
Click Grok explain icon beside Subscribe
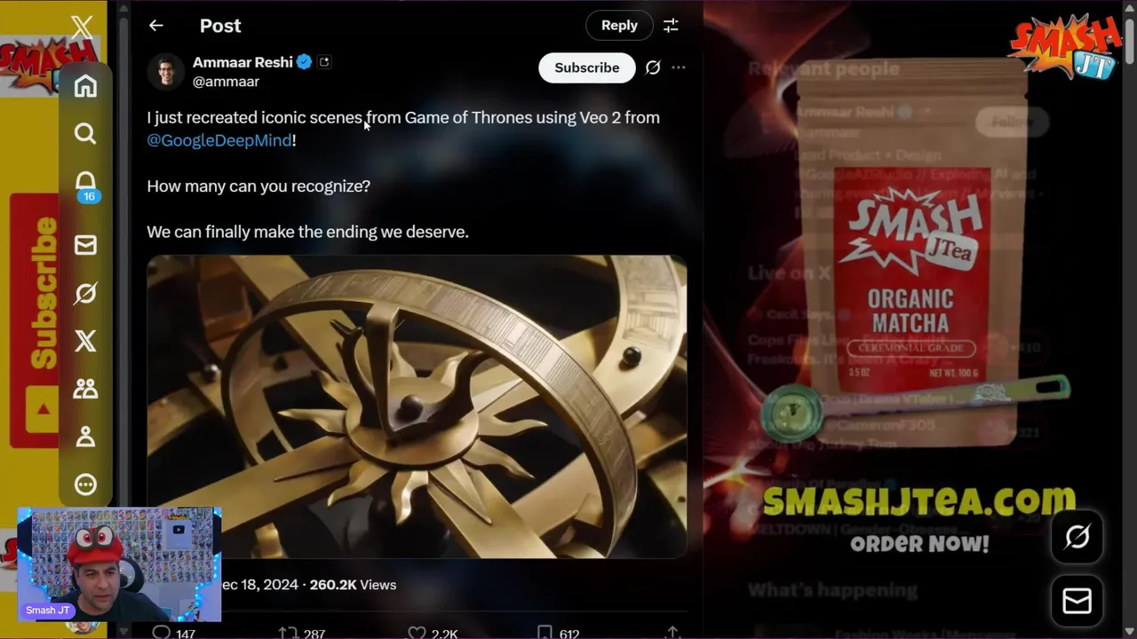pyautogui.click(x=653, y=67)
